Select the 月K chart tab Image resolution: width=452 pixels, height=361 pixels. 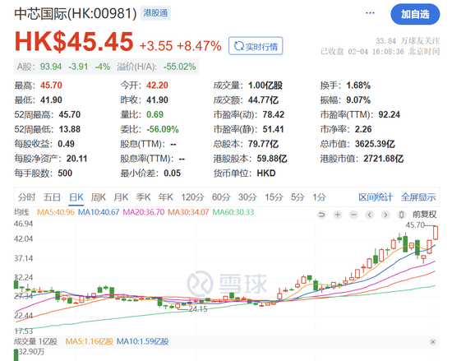tap(121, 197)
